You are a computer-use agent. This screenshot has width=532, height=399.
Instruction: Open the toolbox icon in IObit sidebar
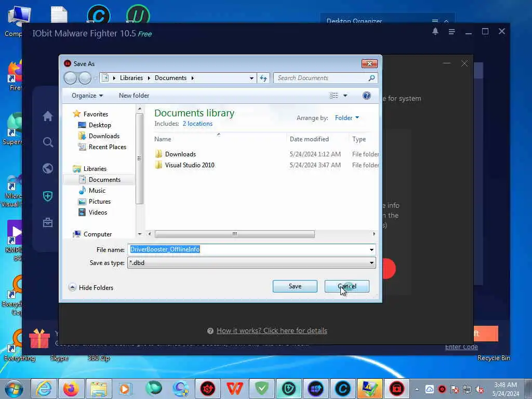point(47,222)
